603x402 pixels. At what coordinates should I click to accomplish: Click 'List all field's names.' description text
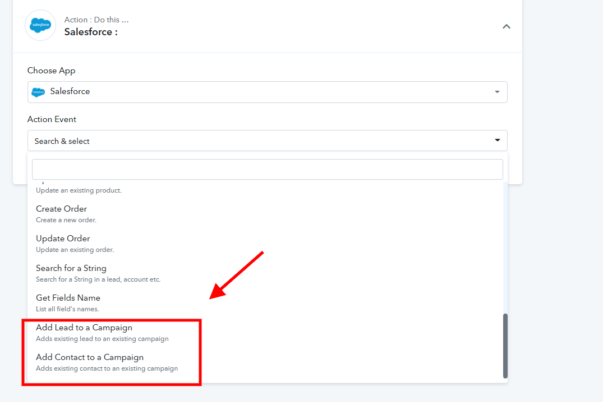coord(67,309)
